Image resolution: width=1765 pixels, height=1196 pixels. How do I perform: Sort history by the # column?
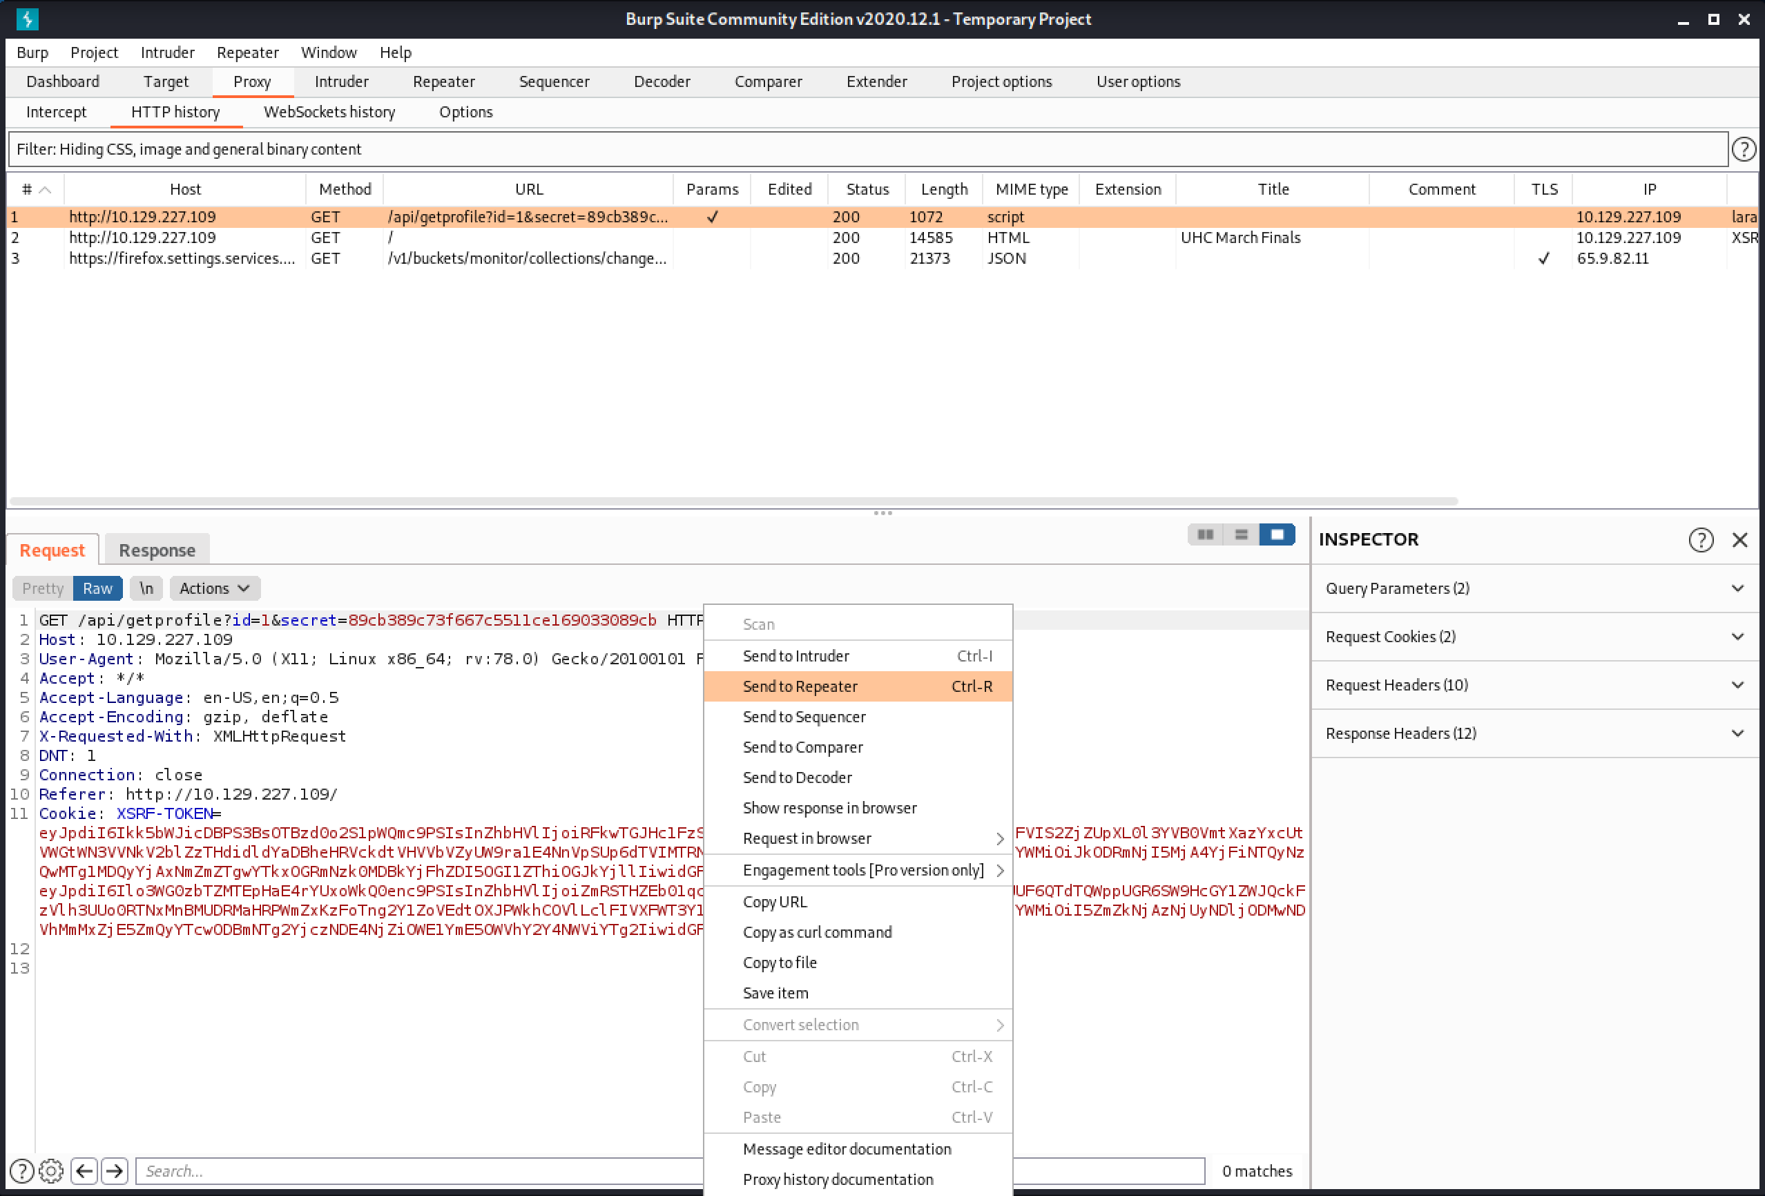(36, 189)
